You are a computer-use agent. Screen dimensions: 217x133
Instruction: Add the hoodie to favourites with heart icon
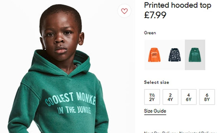tap(124, 11)
